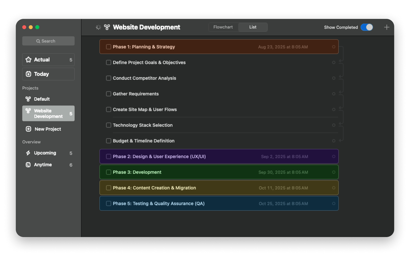Click the Upcoming count badge 5
This screenshot has width=410, height=258.
pos(71,153)
